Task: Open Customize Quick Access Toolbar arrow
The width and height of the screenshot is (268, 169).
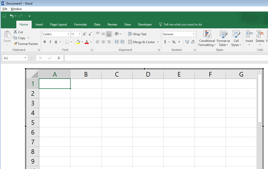Action: [x=29, y=16]
